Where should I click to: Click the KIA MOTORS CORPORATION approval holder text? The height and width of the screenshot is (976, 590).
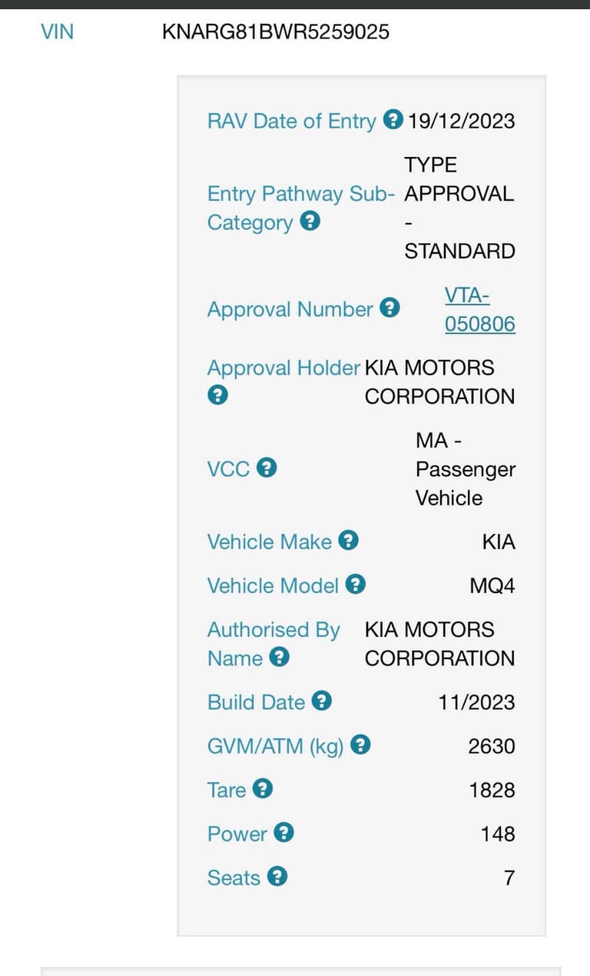coord(439,381)
